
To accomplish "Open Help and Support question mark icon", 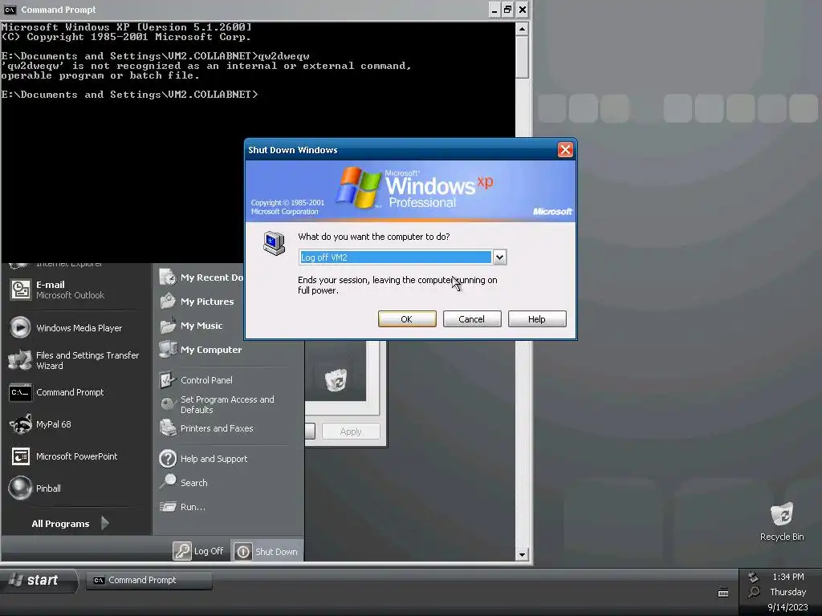I will (x=168, y=458).
